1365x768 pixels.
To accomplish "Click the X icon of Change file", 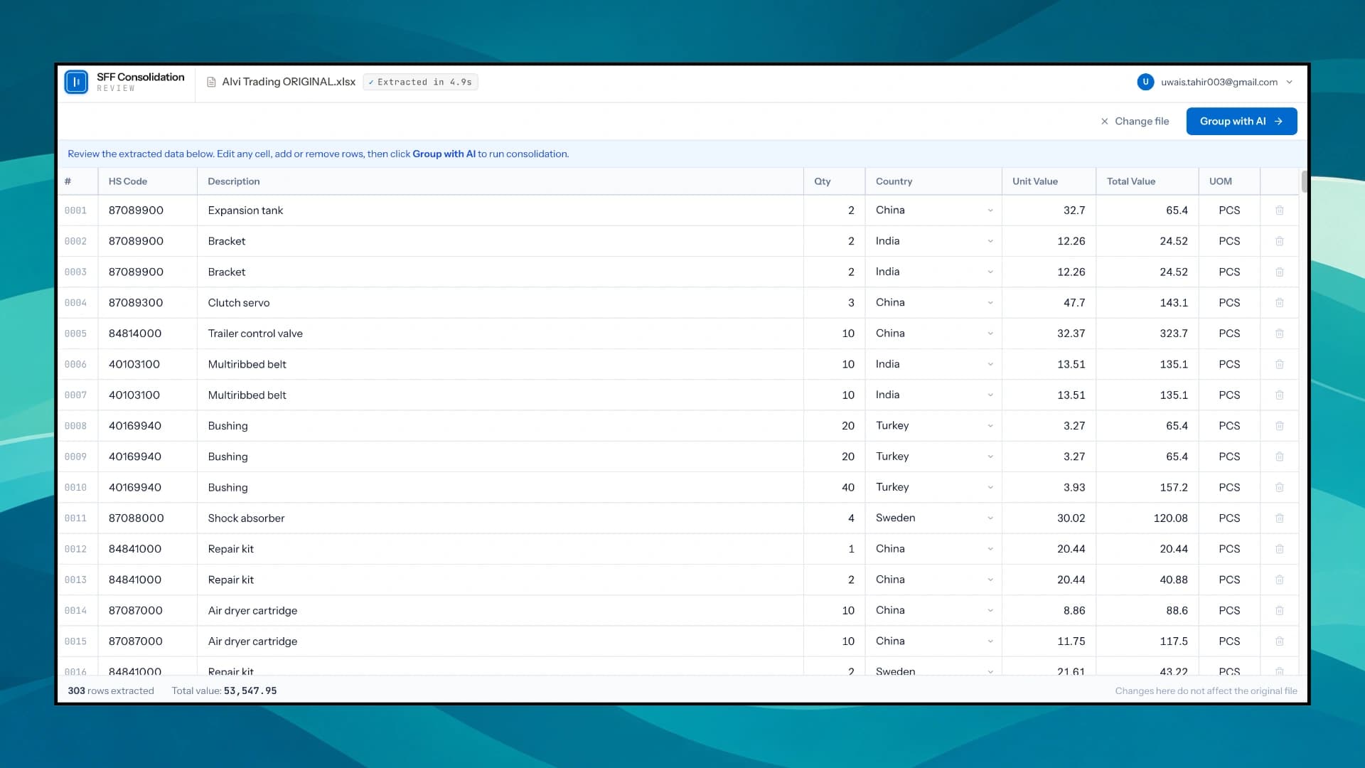I will coord(1104,122).
